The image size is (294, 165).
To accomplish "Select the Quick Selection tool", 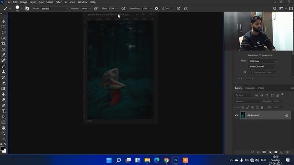I will tap(3, 38).
